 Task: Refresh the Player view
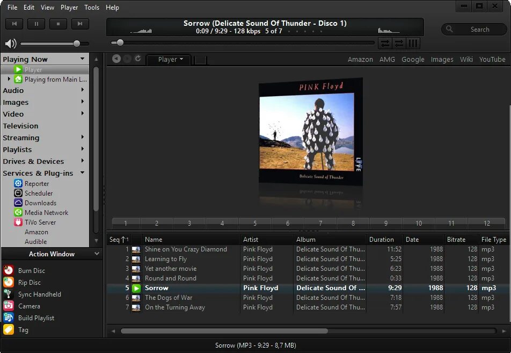click(x=138, y=59)
